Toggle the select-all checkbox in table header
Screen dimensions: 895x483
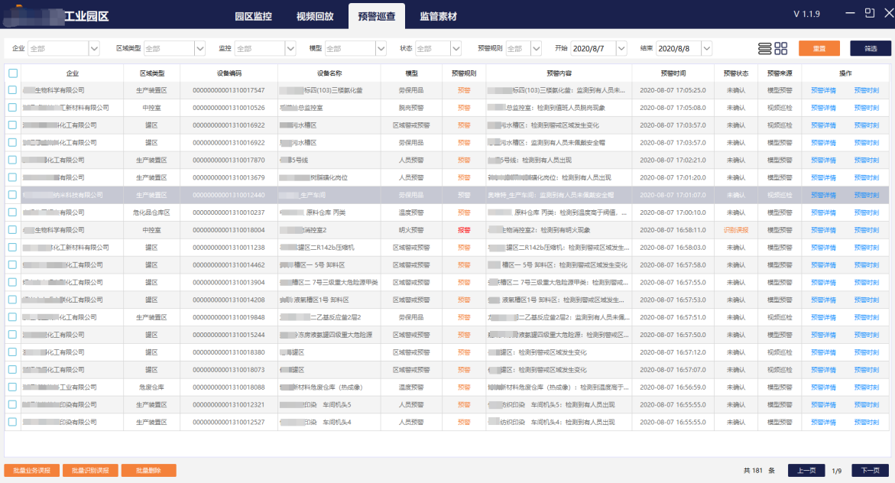(13, 73)
